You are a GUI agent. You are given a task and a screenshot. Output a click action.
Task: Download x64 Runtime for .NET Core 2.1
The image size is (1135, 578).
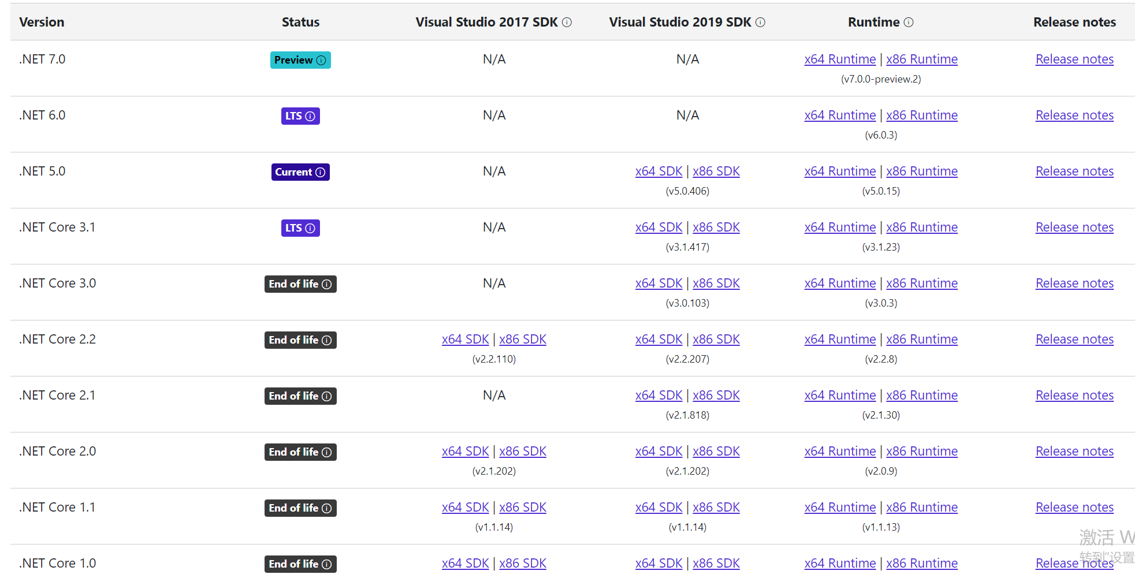[x=840, y=395]
